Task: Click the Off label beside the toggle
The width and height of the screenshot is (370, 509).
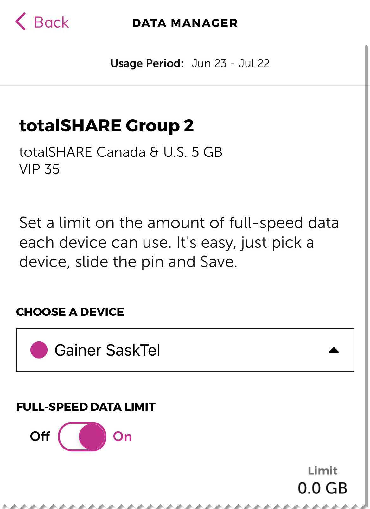Action: click(40, 437)
